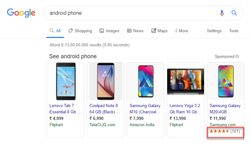Click the star rating with 101 reviews

[x=225, y=131]
